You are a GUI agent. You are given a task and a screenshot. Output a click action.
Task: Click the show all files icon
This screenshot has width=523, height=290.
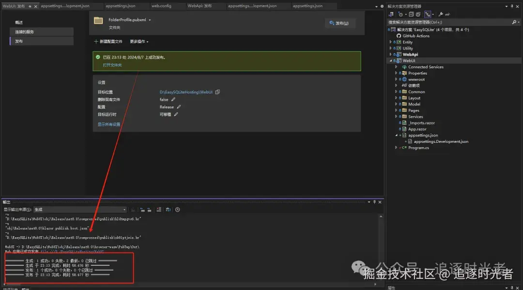click(418, 15)
